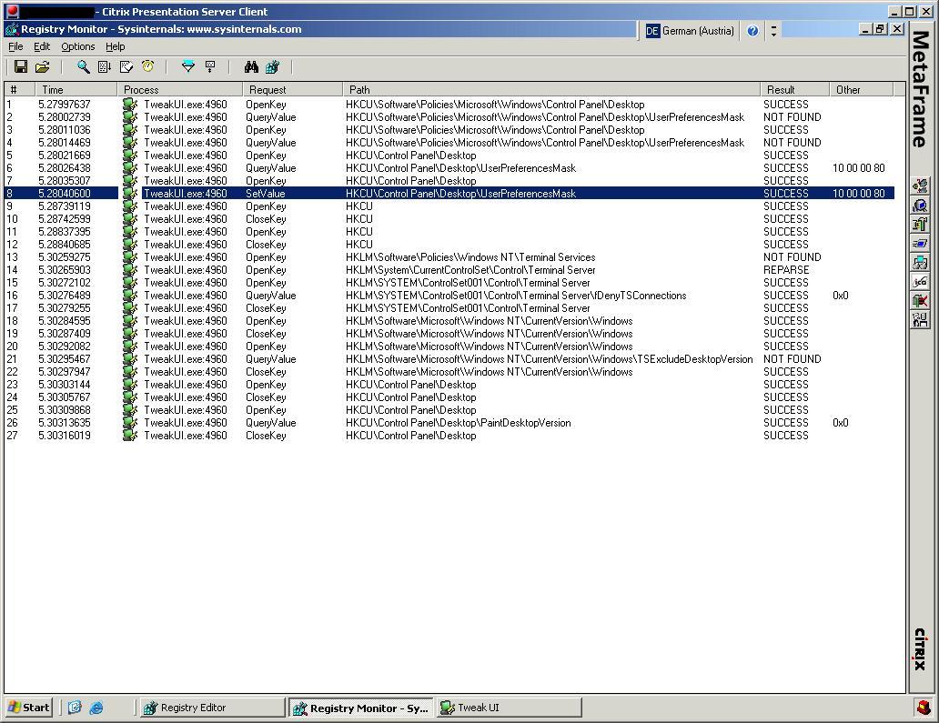
Task: Expand the language bar options arrow
Action: [773, 30]
